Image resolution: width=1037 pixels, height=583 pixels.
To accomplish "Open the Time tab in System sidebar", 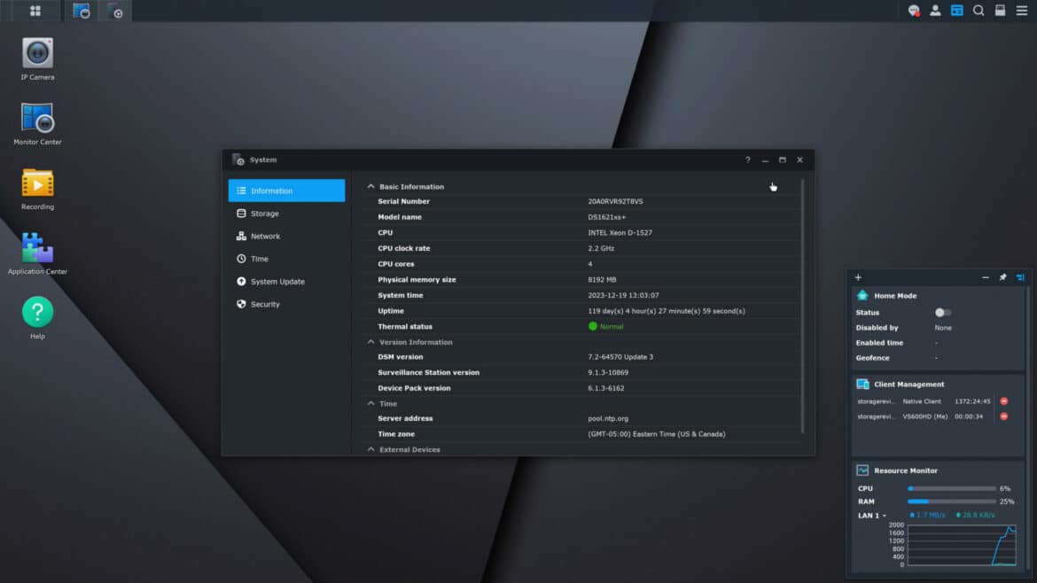I will [286, 259].
